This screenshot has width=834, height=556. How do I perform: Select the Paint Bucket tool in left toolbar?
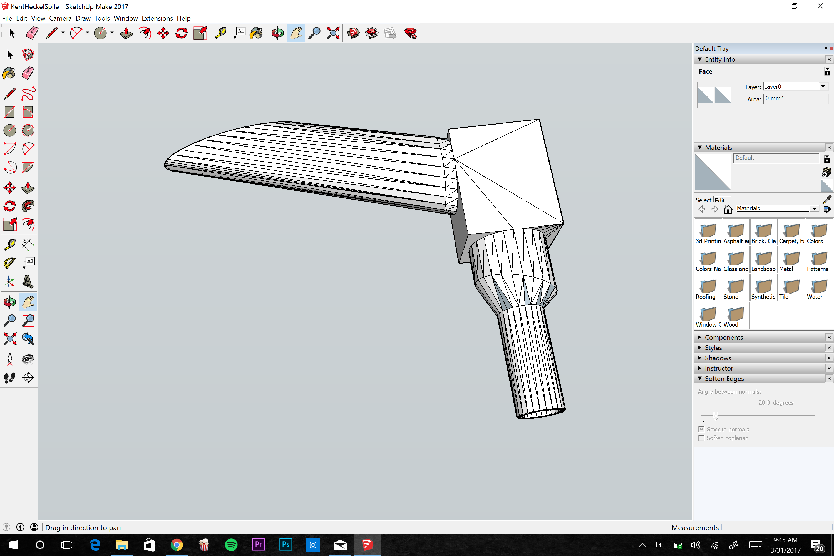[9, 73]
